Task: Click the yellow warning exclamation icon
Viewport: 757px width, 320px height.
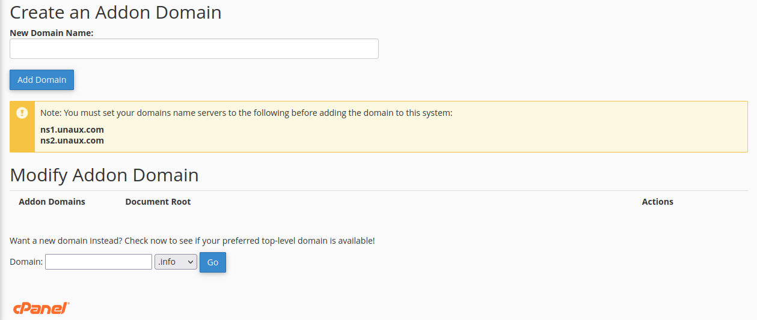Action: point(22,112)
